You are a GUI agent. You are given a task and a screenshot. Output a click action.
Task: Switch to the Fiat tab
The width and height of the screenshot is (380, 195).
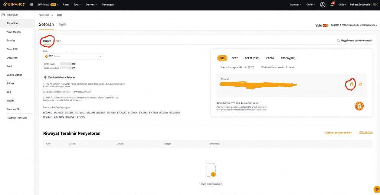coord(58,40)
